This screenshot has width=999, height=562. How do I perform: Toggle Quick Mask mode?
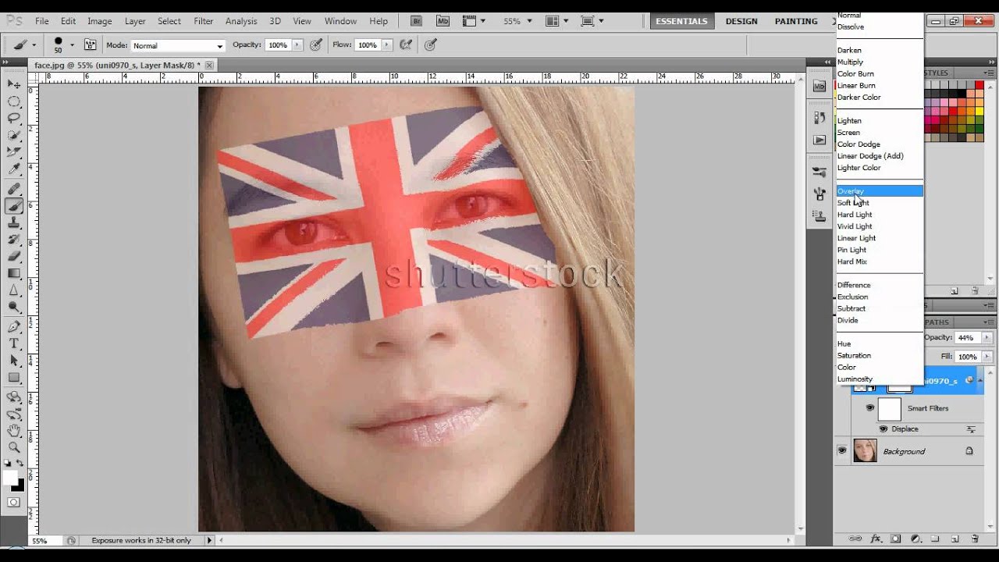14,502
